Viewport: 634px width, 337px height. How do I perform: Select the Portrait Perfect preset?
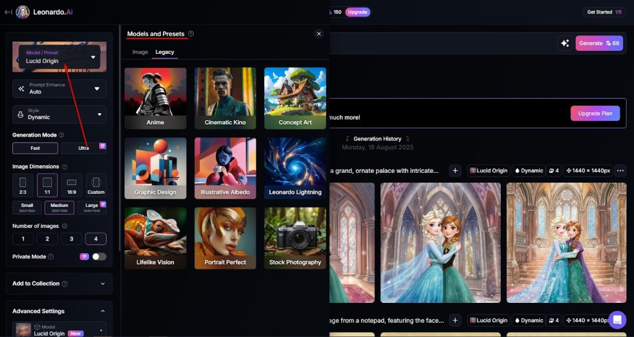225,239
